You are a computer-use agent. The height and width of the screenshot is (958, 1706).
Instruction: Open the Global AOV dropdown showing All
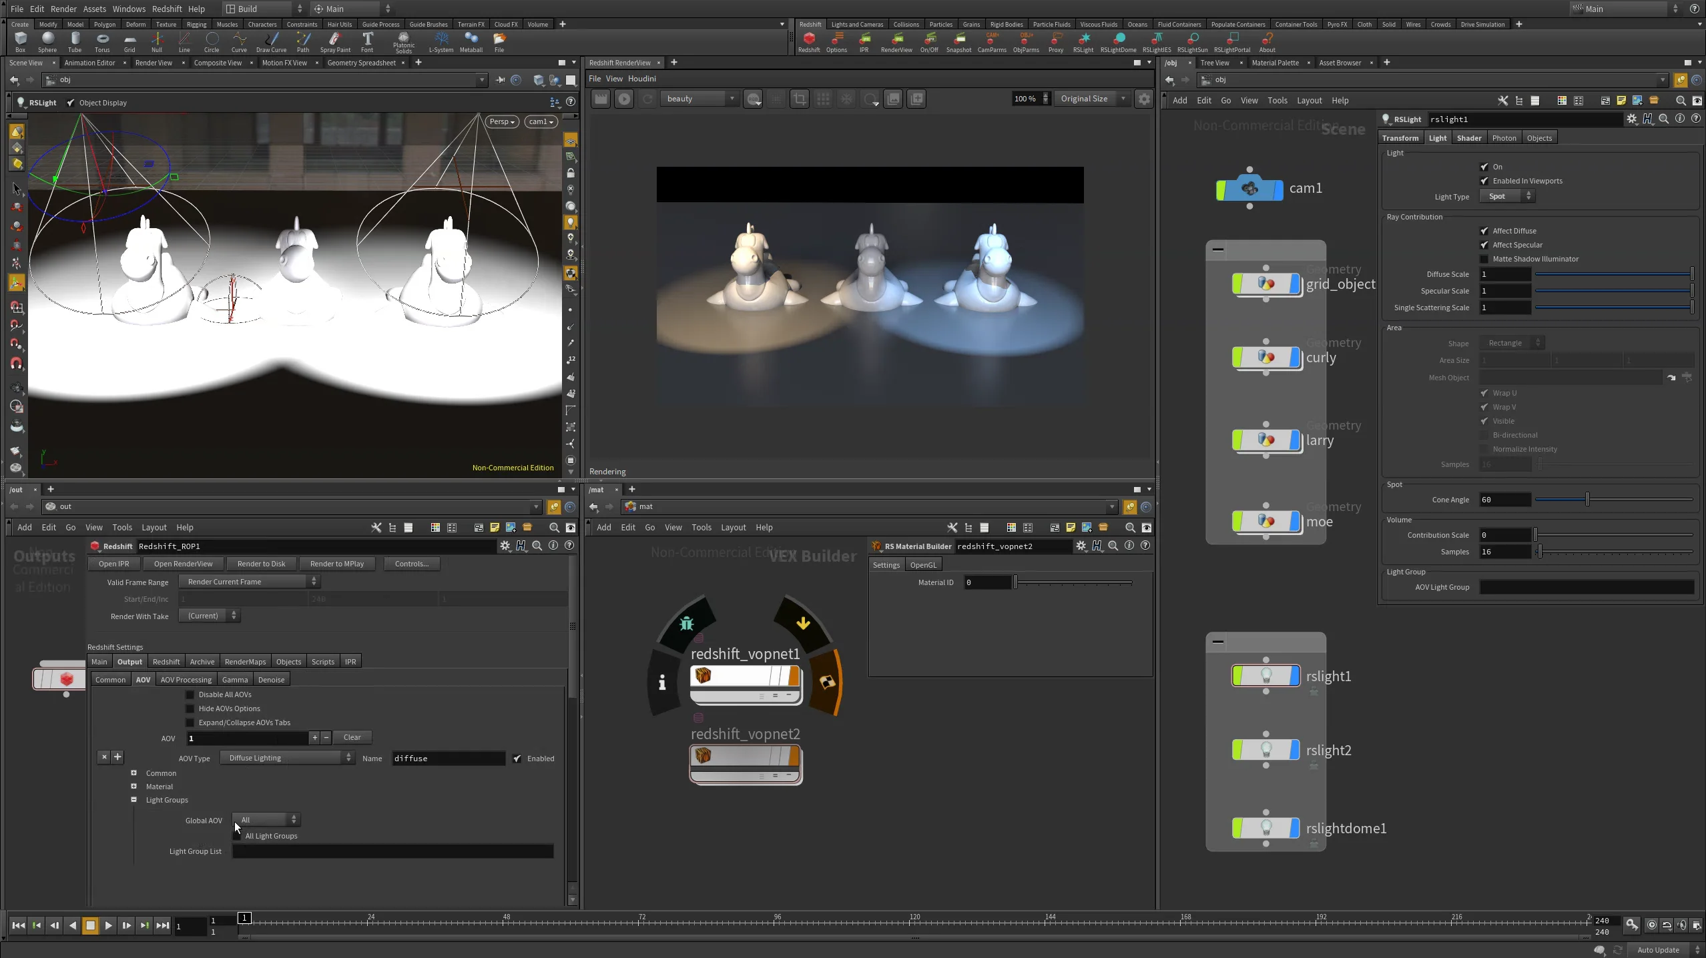coord(266,819)
